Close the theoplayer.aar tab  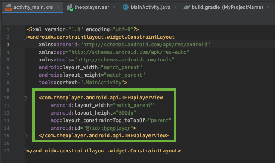tap(114, 7)
